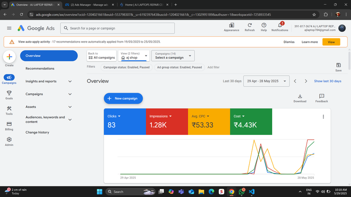This screenshot has width=351, height=197.
Task: Open the main hamburger menu
Action: point(9,28)
